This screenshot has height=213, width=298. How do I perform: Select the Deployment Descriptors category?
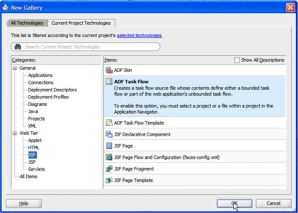coord(52,90)
